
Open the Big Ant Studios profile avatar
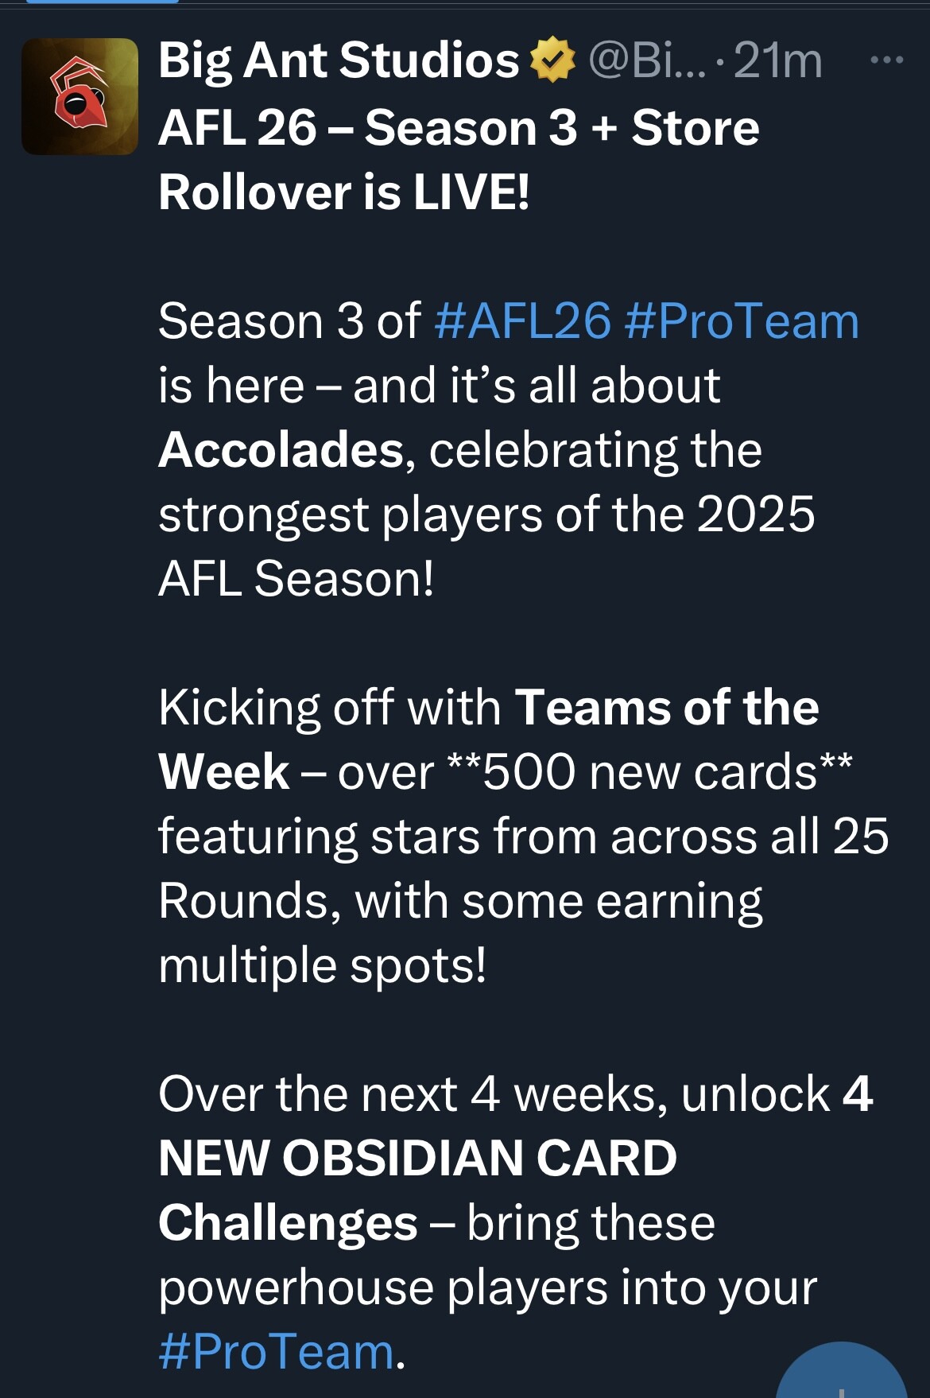[79, 96]
